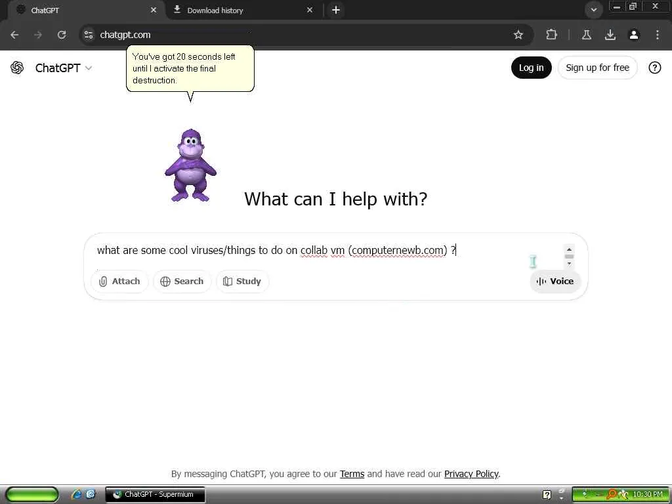
Task: Click the "What can I help with?" heading
Action: (x=335, y=199)
